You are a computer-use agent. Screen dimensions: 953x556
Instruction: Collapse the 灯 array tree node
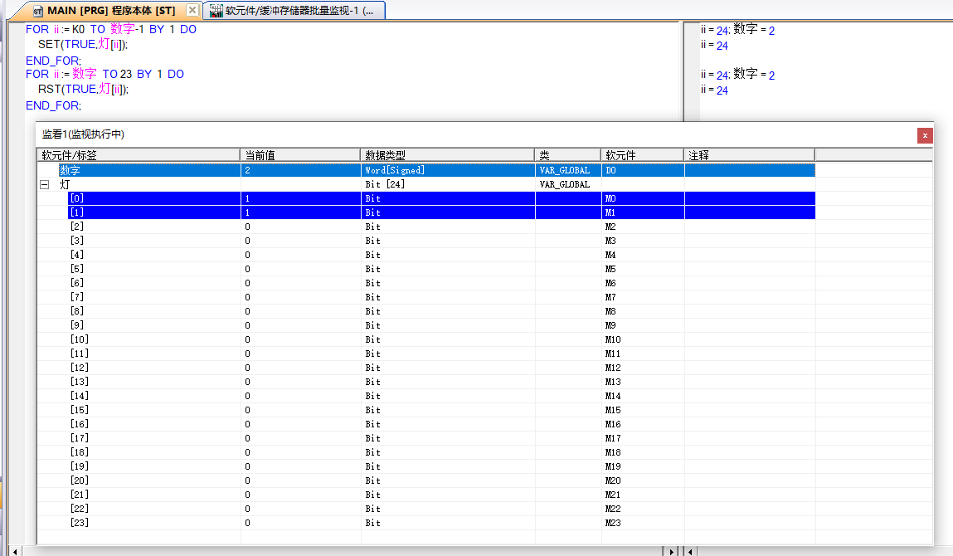pos(45,184)
